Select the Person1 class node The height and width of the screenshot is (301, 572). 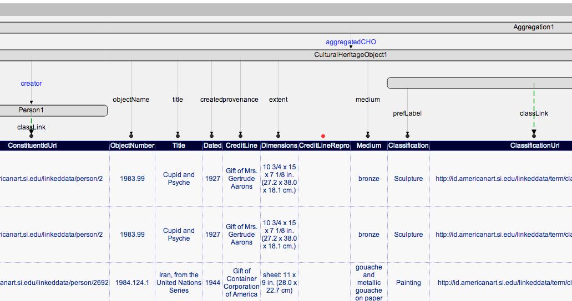[x=31, y=110]
